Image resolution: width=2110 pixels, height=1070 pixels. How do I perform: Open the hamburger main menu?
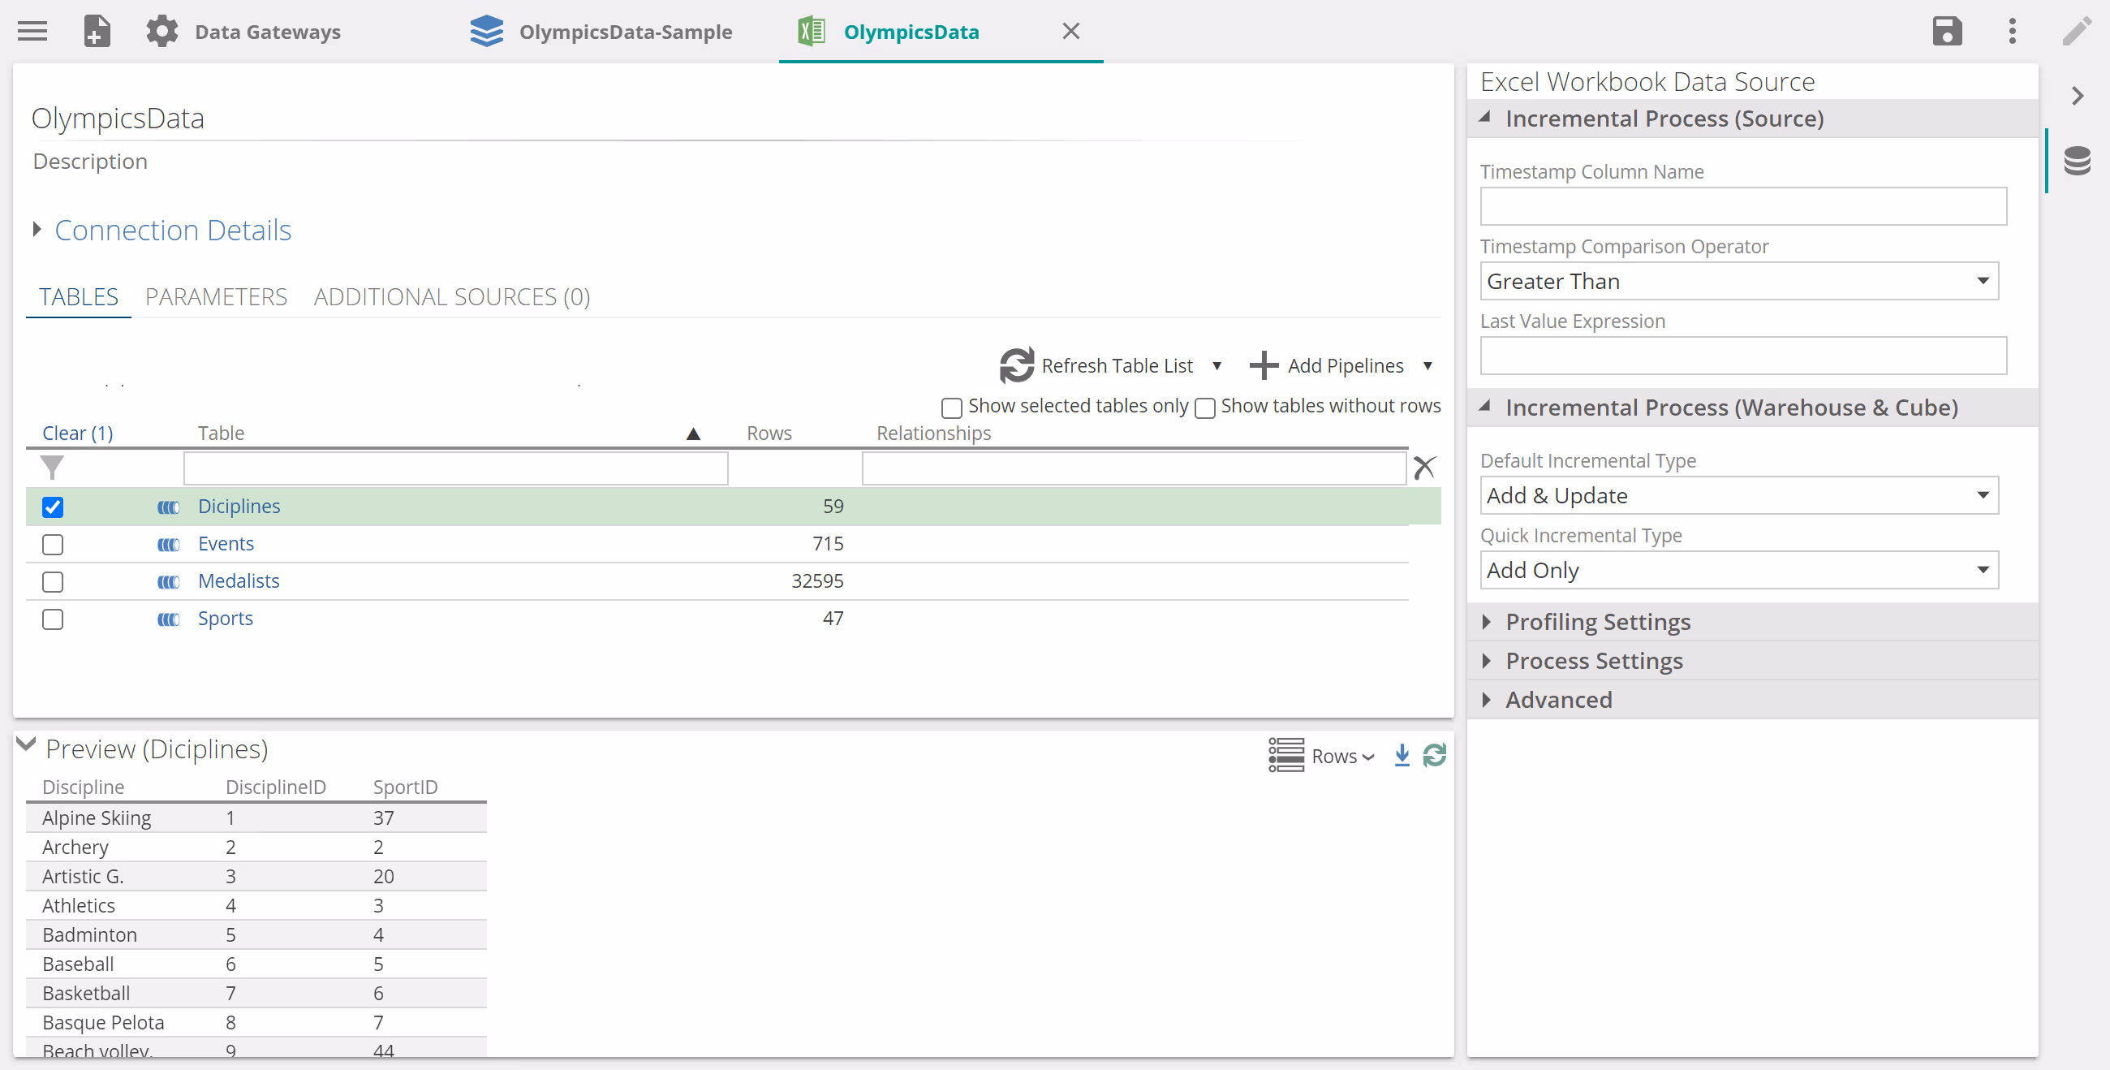(32, 31)
